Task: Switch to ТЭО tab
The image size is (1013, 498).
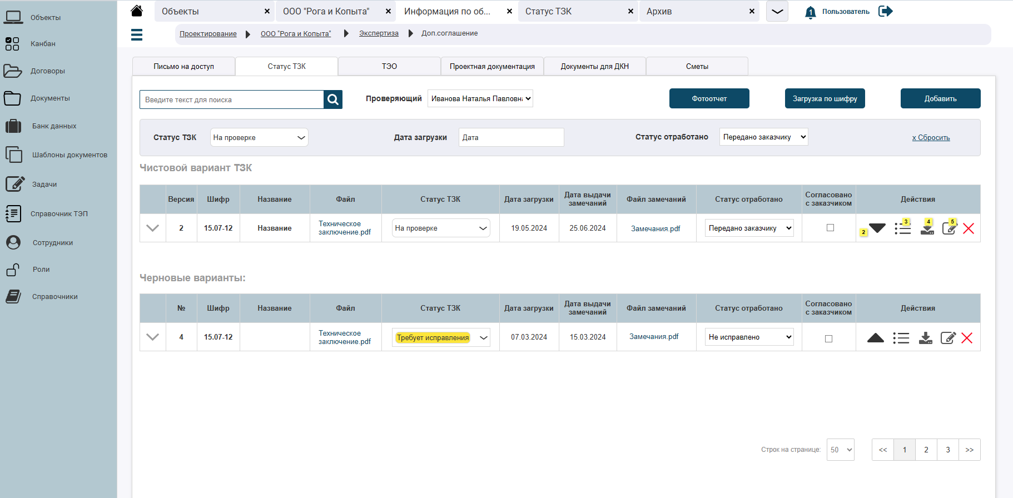Action: pos(389,66)
